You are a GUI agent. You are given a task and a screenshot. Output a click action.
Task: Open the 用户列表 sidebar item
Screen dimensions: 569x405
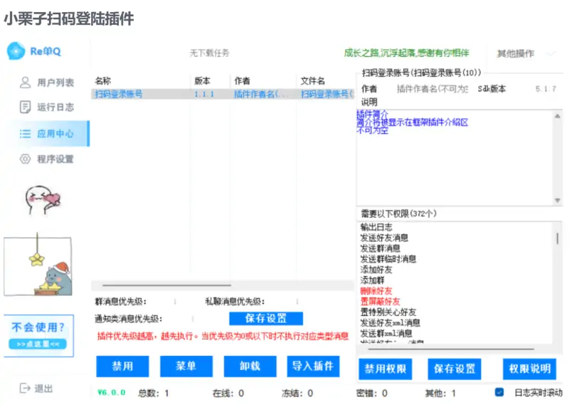(47, 83)
